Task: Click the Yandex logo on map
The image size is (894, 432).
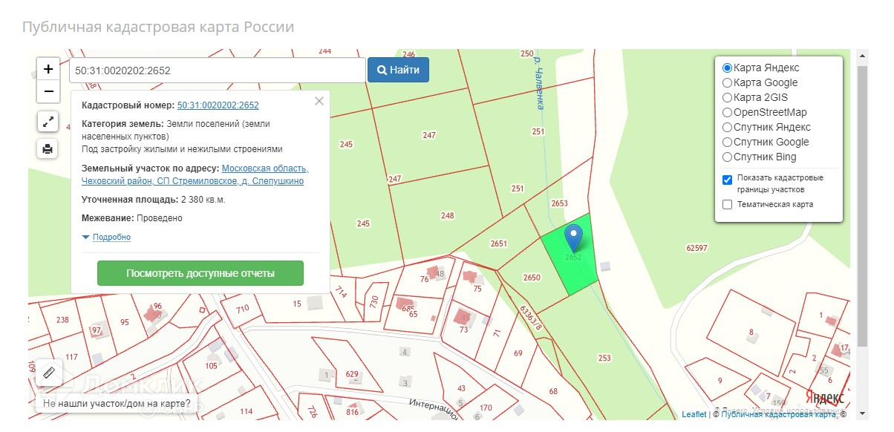Action: point(825,396)
